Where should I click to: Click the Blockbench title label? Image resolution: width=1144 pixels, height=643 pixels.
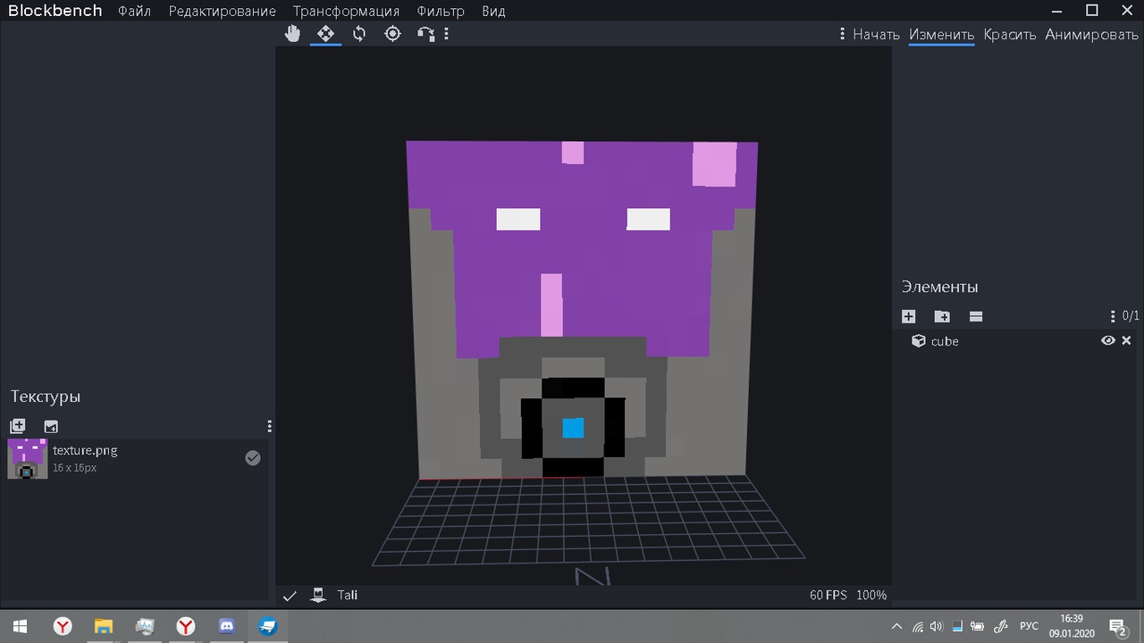(55, 11)
